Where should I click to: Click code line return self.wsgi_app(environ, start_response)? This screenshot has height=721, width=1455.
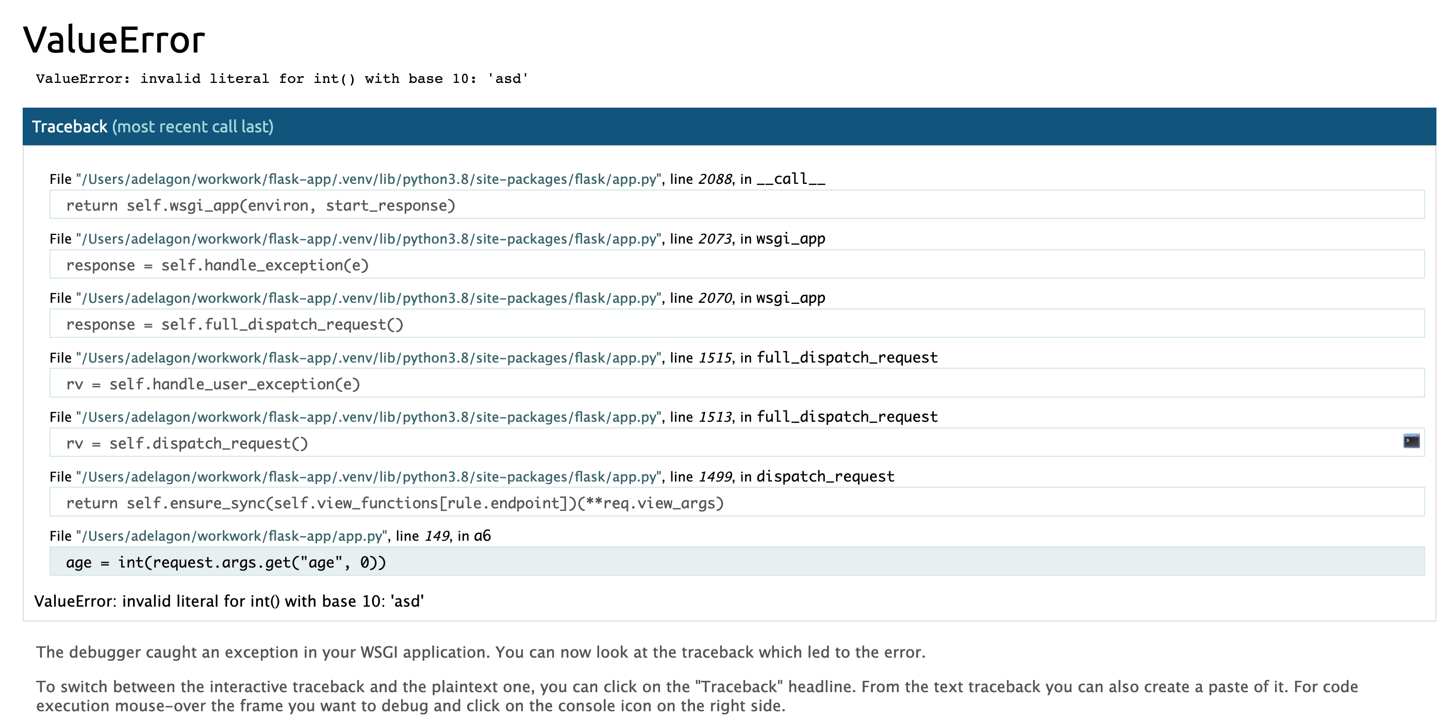737,205
